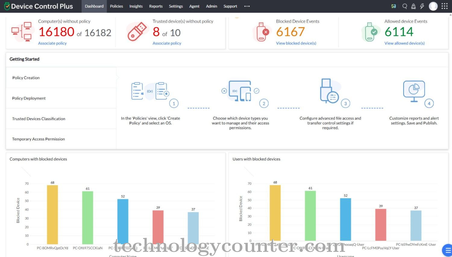Screen dimensions: 452x257
Task: Click the blocked device USB icon
Action: point(262,32)
